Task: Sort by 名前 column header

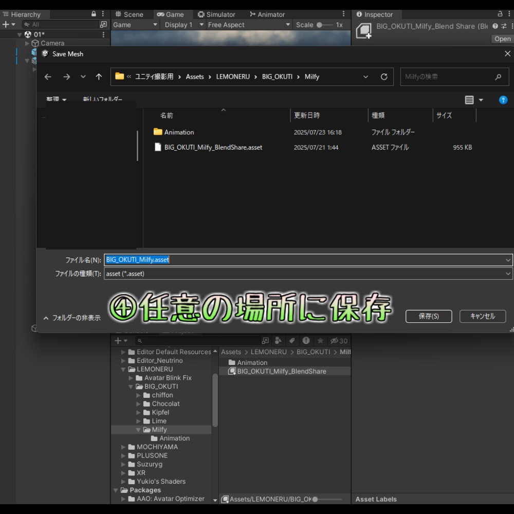Action: [x=167, y=115]
